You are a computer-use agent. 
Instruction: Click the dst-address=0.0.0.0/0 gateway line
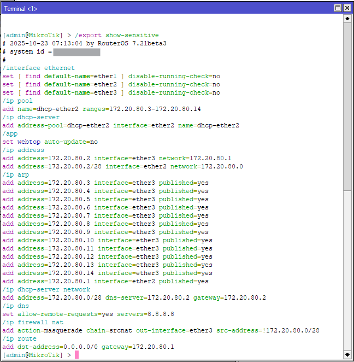(x=88, y=347)
